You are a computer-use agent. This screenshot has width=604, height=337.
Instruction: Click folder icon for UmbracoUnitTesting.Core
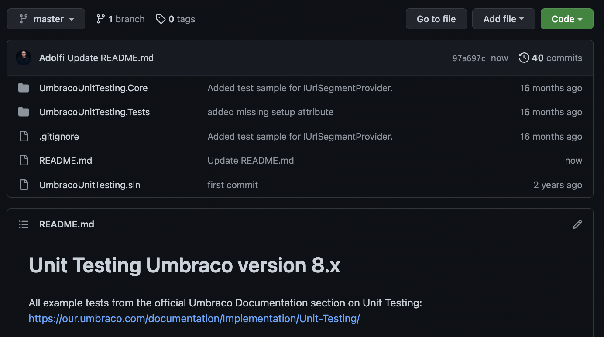(24, 88)
